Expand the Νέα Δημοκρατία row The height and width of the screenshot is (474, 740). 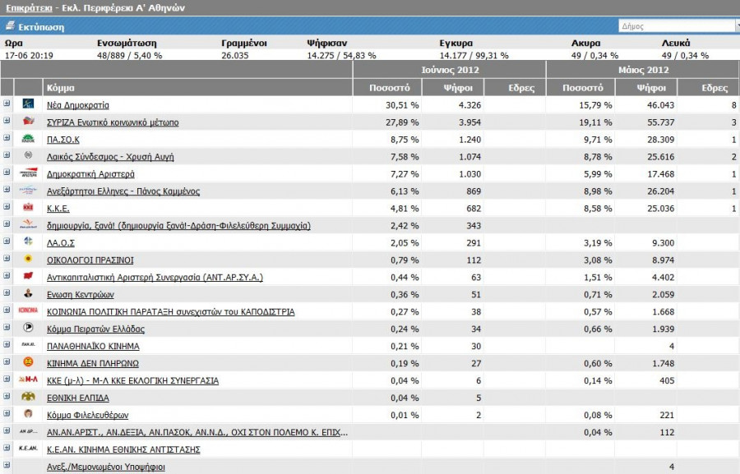click(7, 104)
